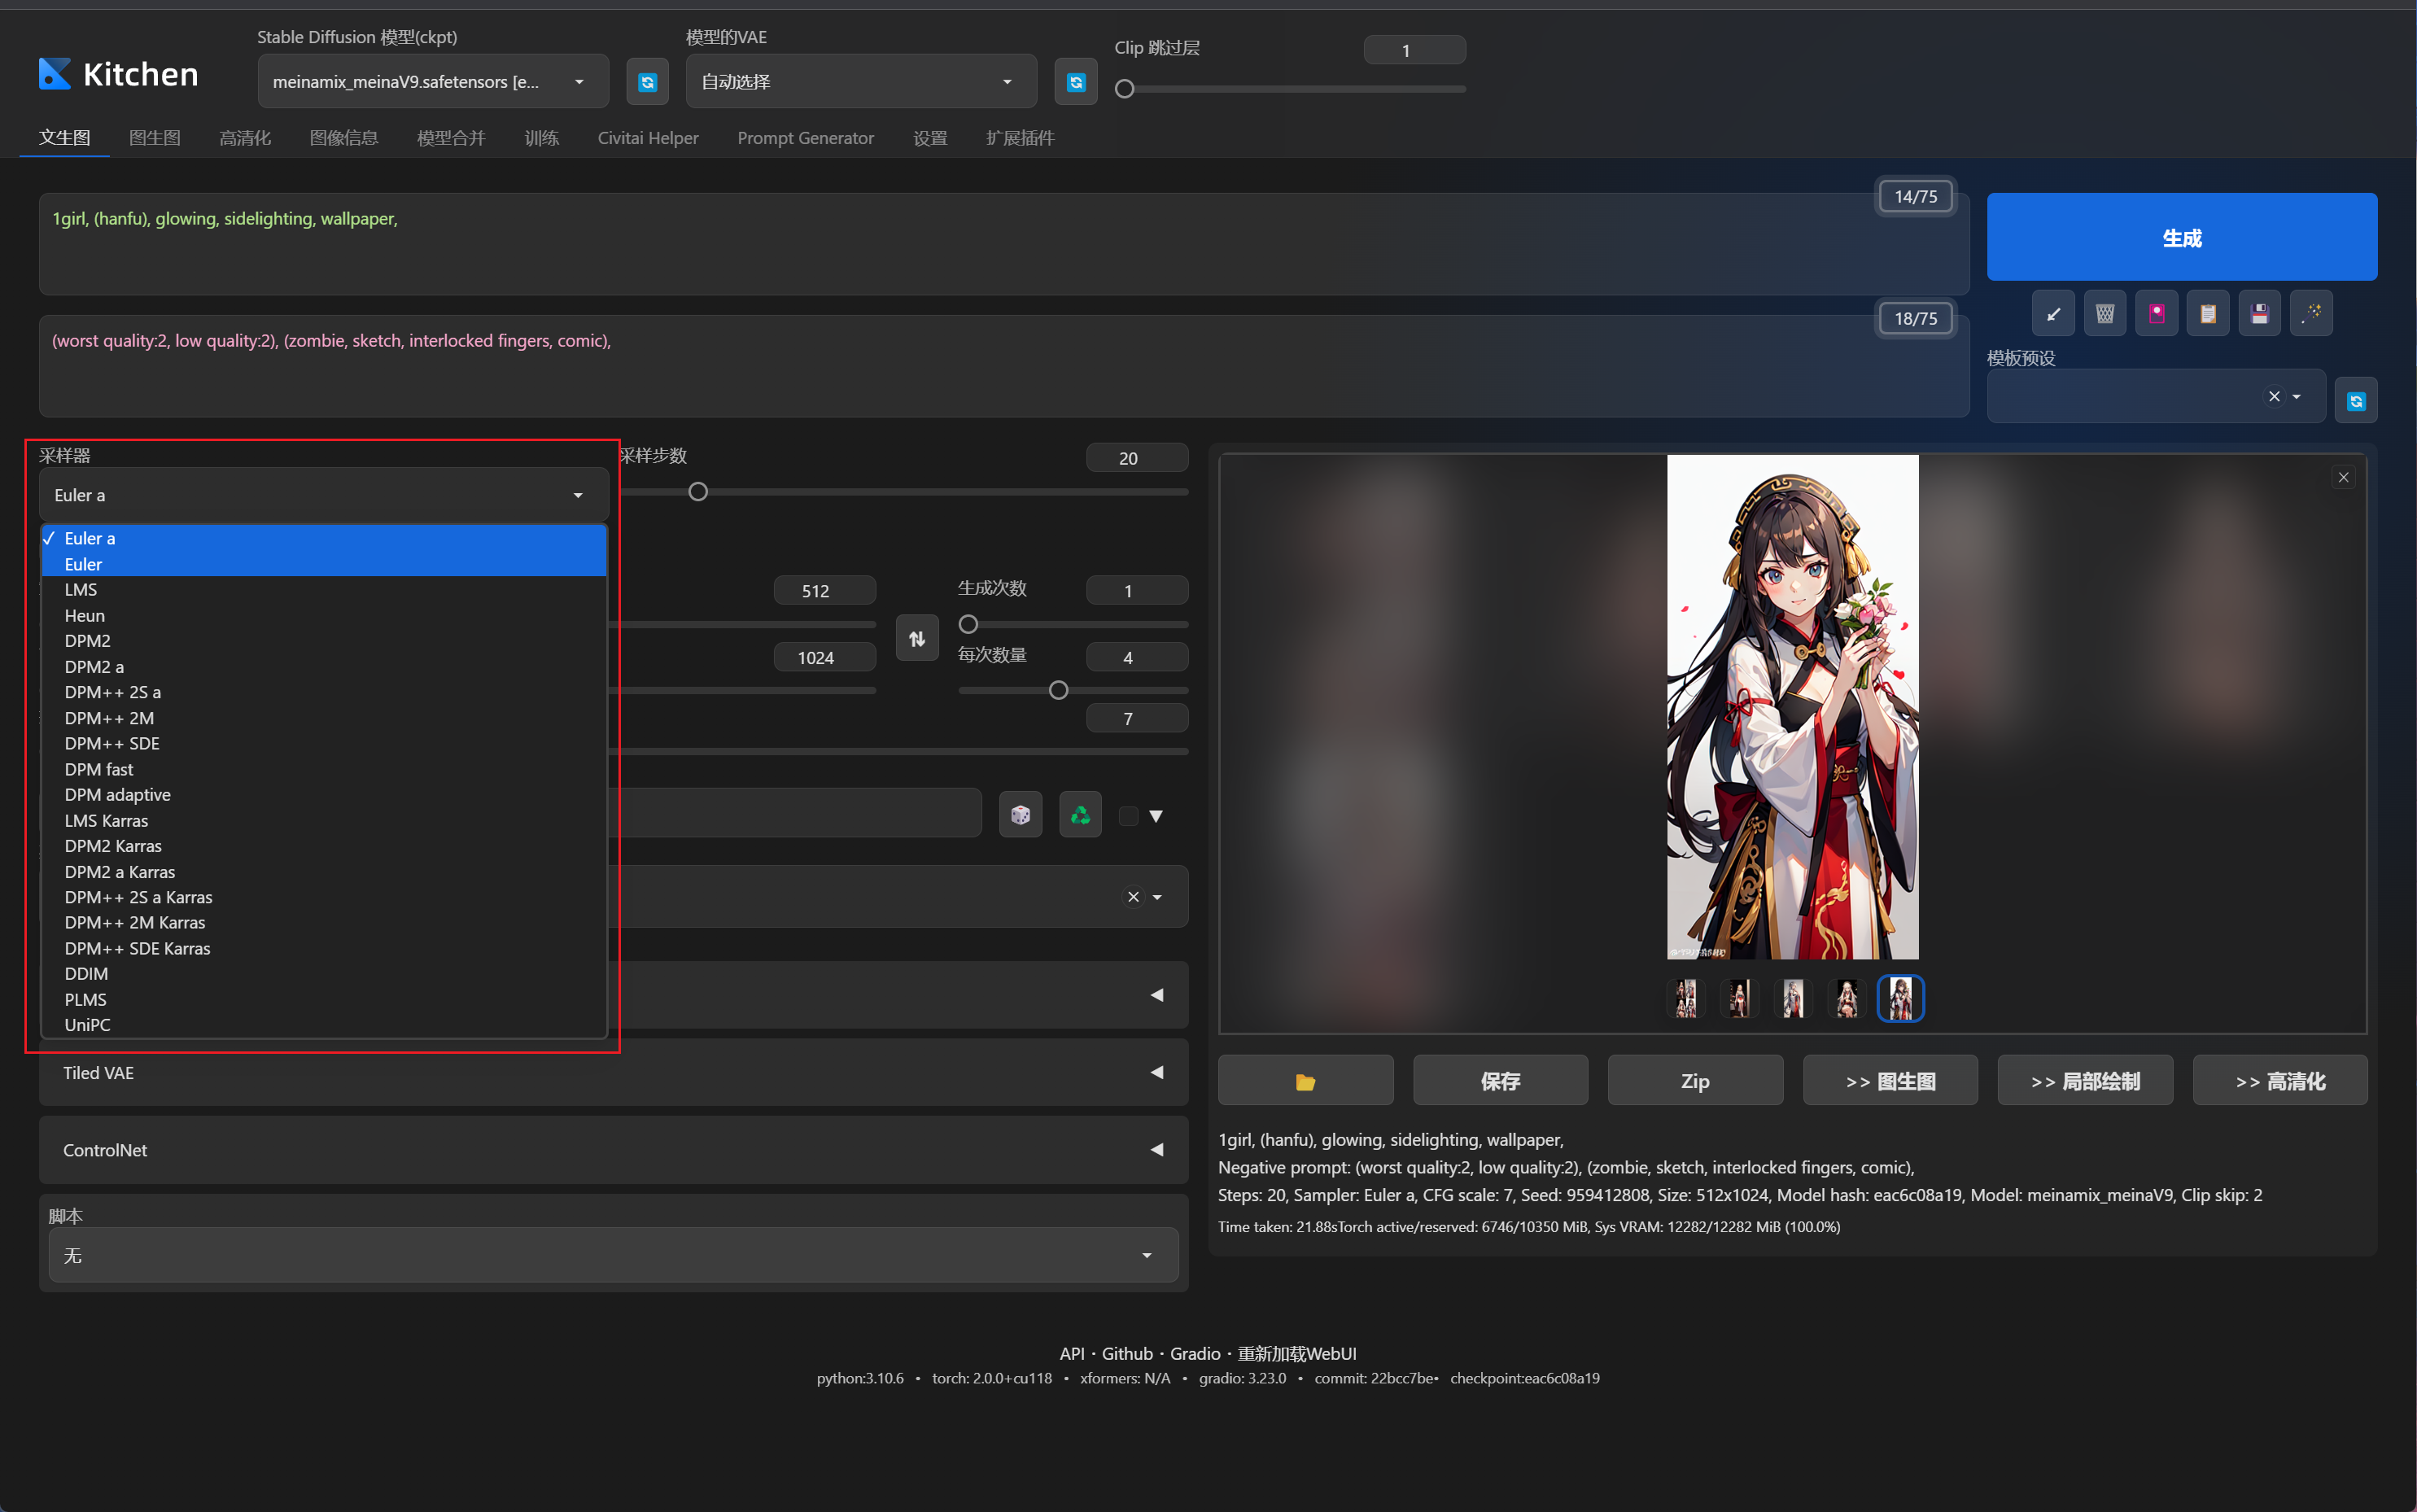Select DPM++ 2M Karras sampler
The height and width of the screenshot is (1512, 2417).
tap(323, 922)
